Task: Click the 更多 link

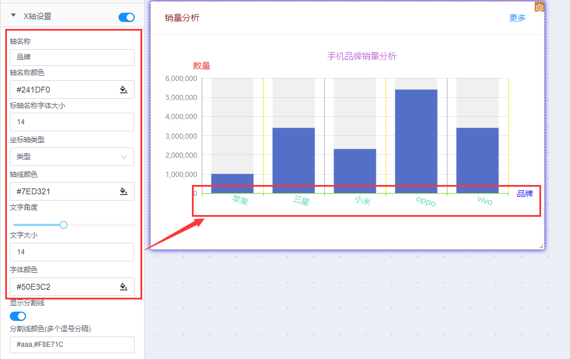Action: coord(517,18)
